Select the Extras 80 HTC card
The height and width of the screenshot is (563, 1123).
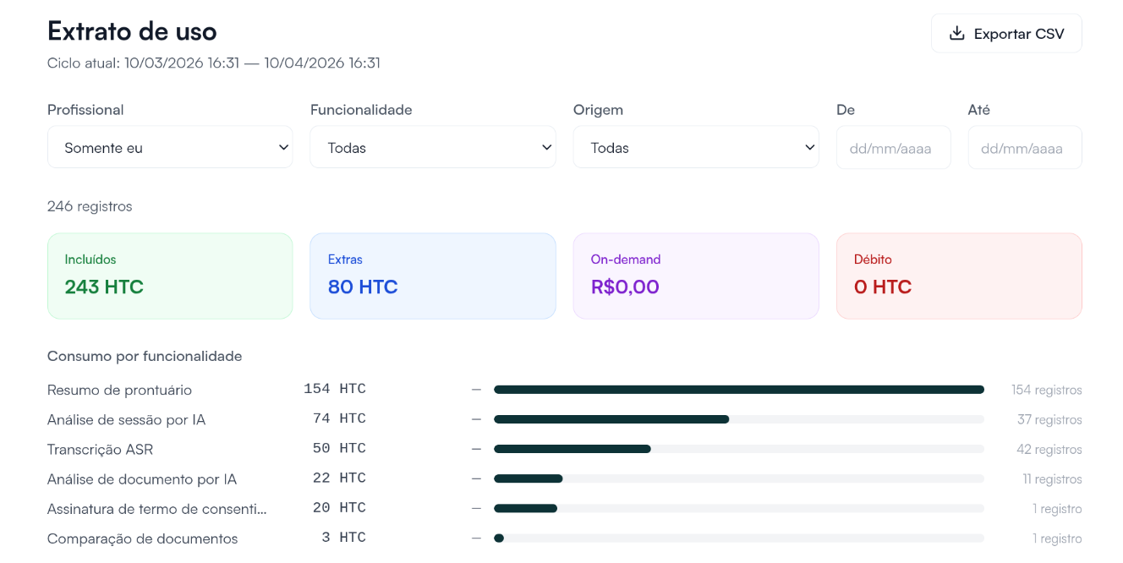click(433, 276)
